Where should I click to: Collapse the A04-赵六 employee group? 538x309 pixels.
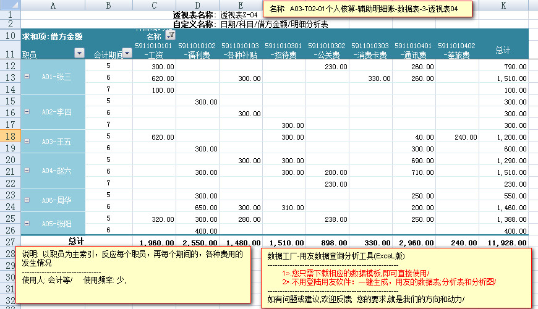tap(27, 171)
